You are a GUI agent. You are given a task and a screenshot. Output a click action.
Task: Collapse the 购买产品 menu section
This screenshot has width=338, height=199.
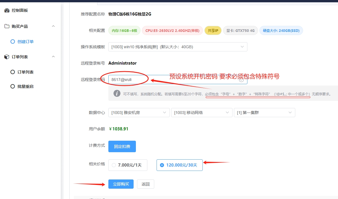pos(53,26)
